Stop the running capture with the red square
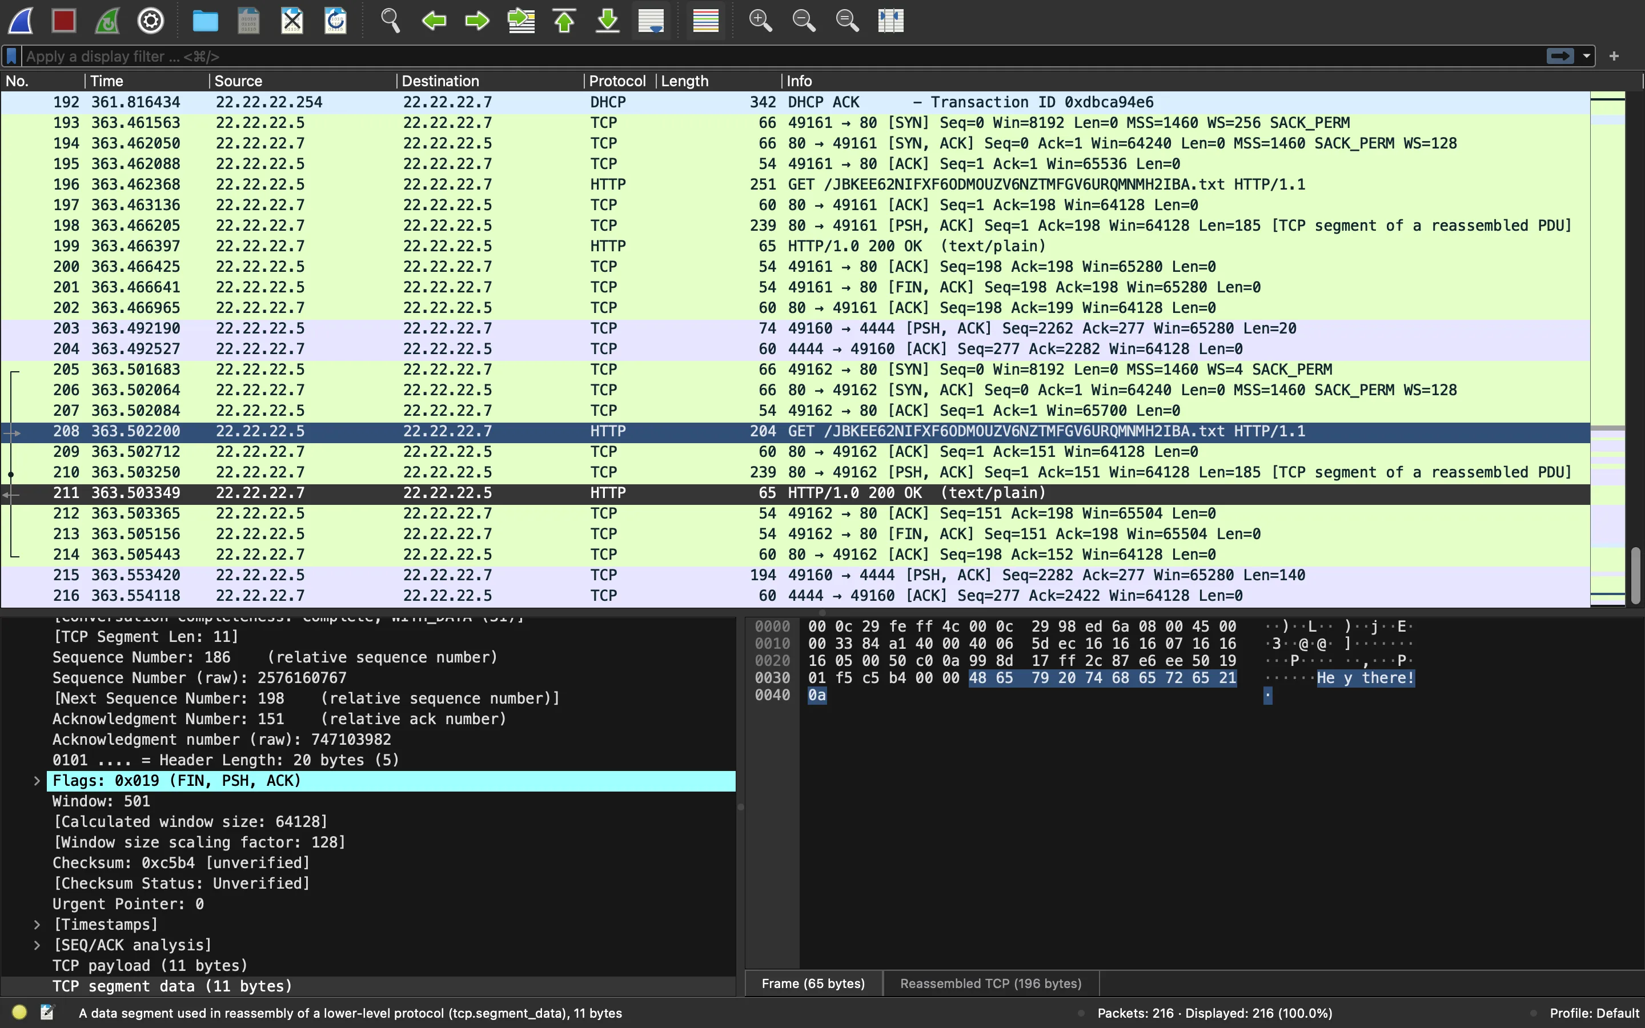1645x1028 pixels. coord(64,21)
